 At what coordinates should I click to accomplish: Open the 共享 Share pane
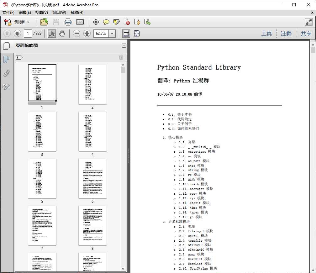coord(306,34)
